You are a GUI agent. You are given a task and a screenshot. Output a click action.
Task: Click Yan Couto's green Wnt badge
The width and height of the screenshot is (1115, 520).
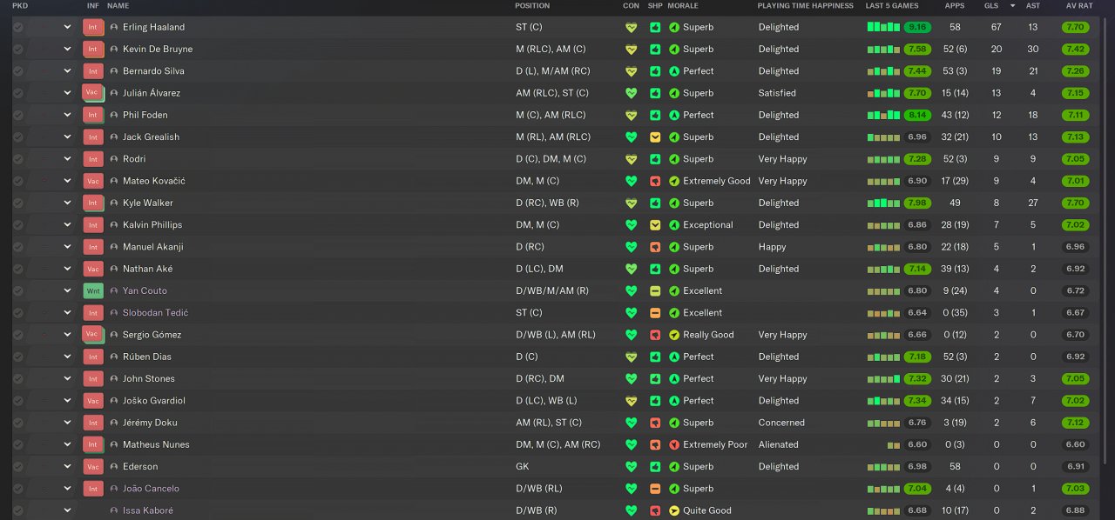(x=92, y=290)
